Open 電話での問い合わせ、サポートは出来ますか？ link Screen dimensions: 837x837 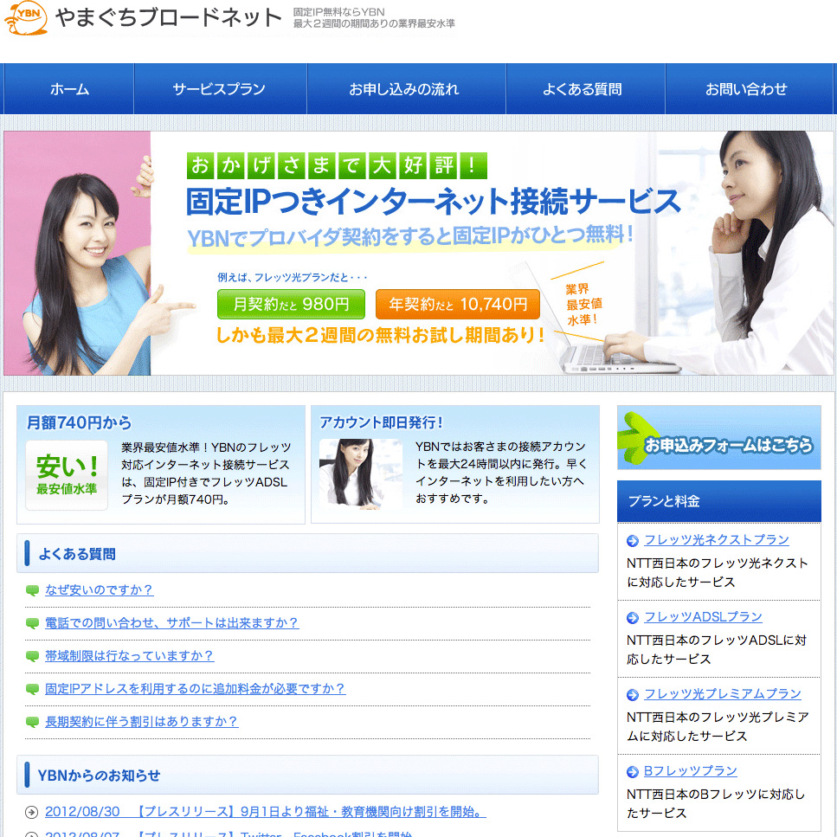tap(172, 623)
